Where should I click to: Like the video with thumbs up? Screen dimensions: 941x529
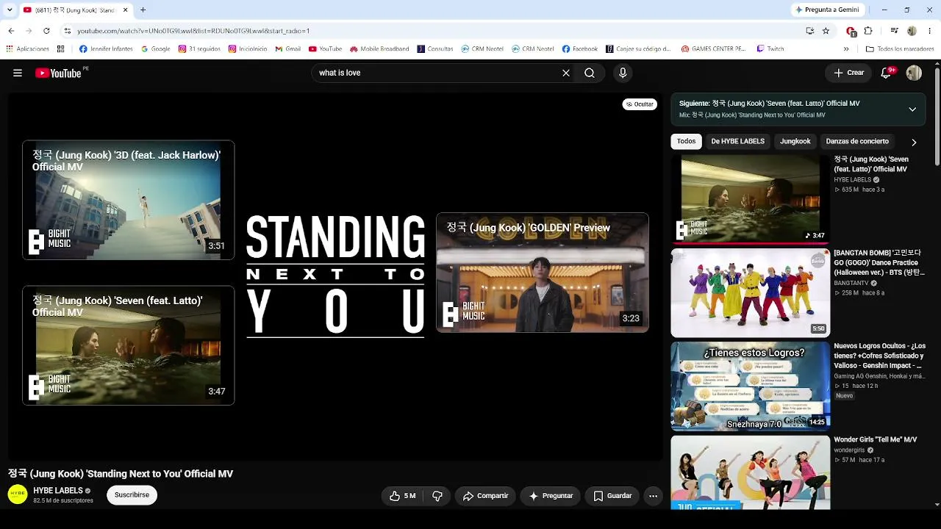tap(403, 496)
